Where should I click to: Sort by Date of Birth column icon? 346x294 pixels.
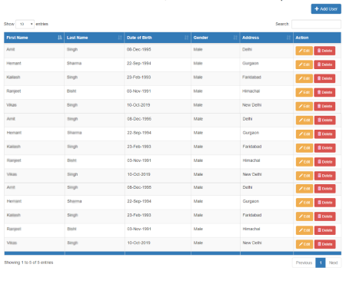(x=186, y=38)
